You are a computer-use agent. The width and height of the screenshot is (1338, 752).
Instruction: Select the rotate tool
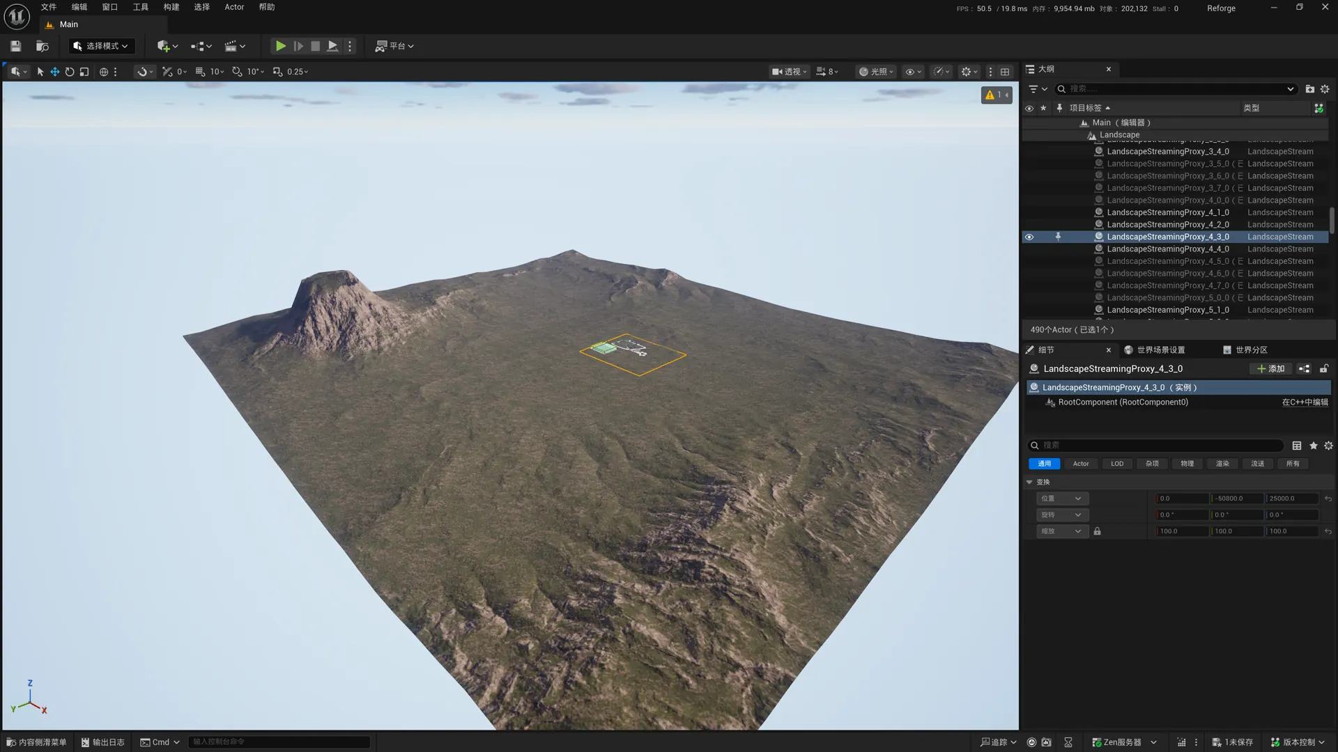point(69,72)
